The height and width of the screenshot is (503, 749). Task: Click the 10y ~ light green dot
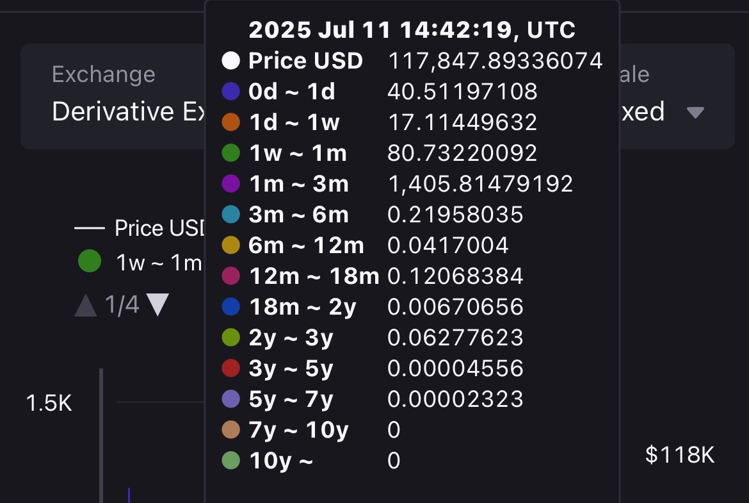click(230, 461)
